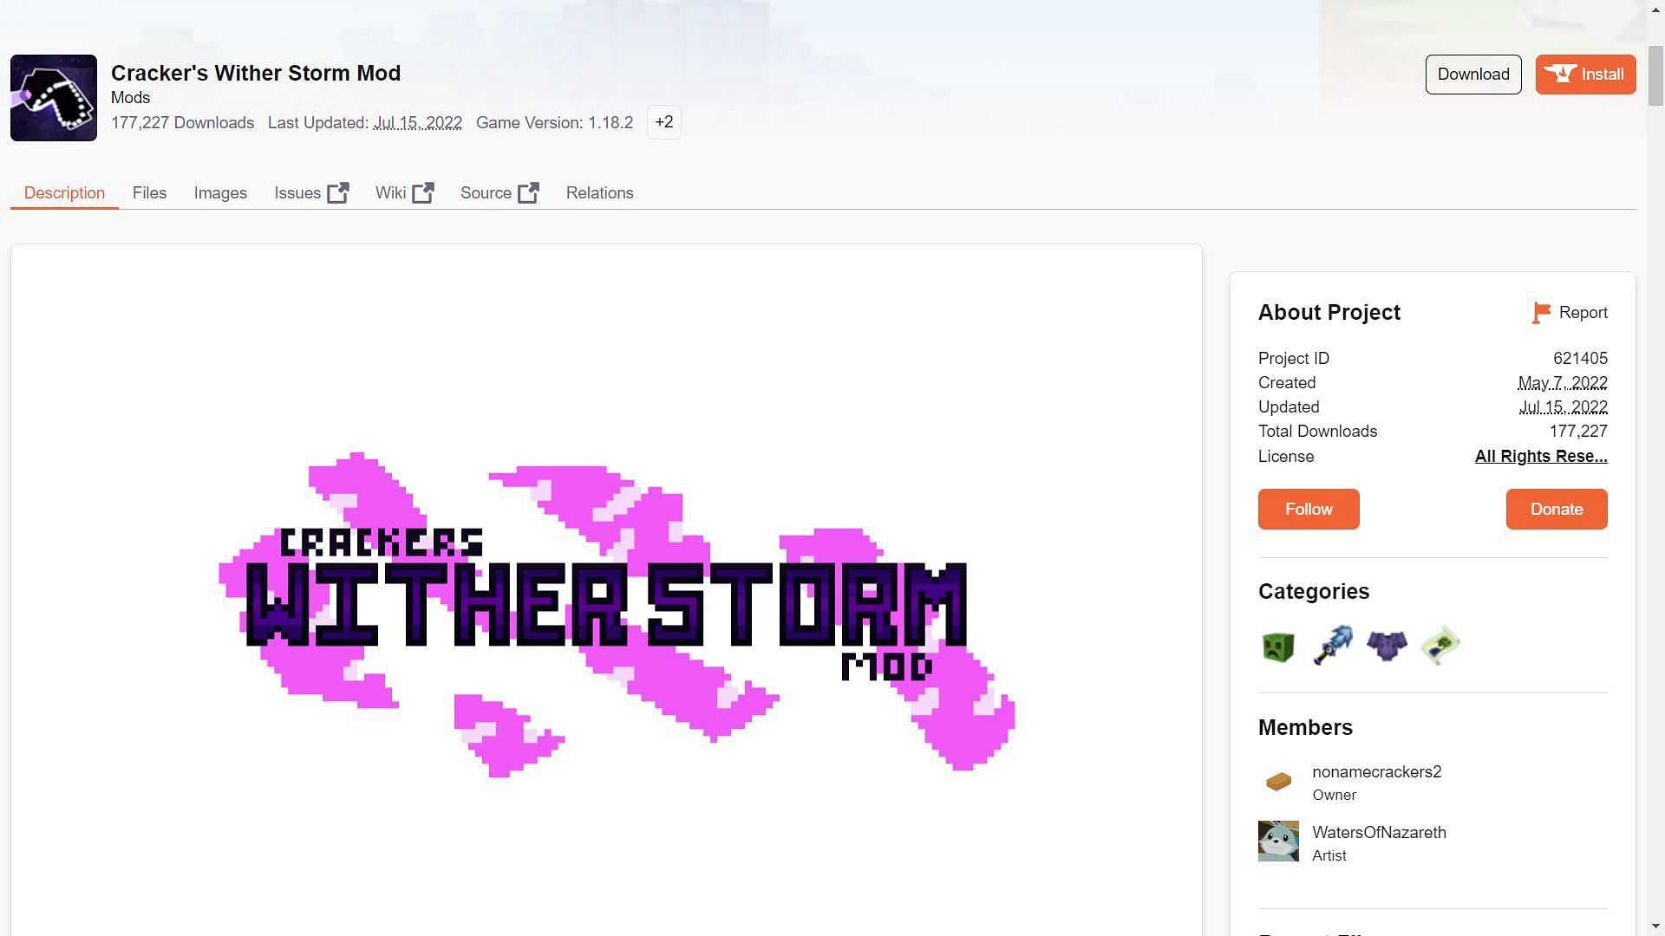Screen dimensions: 1665x936
Task: Select the Wiki tab with external link
Action: [405, 192]
